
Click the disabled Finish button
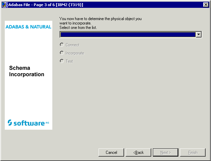(x=193, y=152)
